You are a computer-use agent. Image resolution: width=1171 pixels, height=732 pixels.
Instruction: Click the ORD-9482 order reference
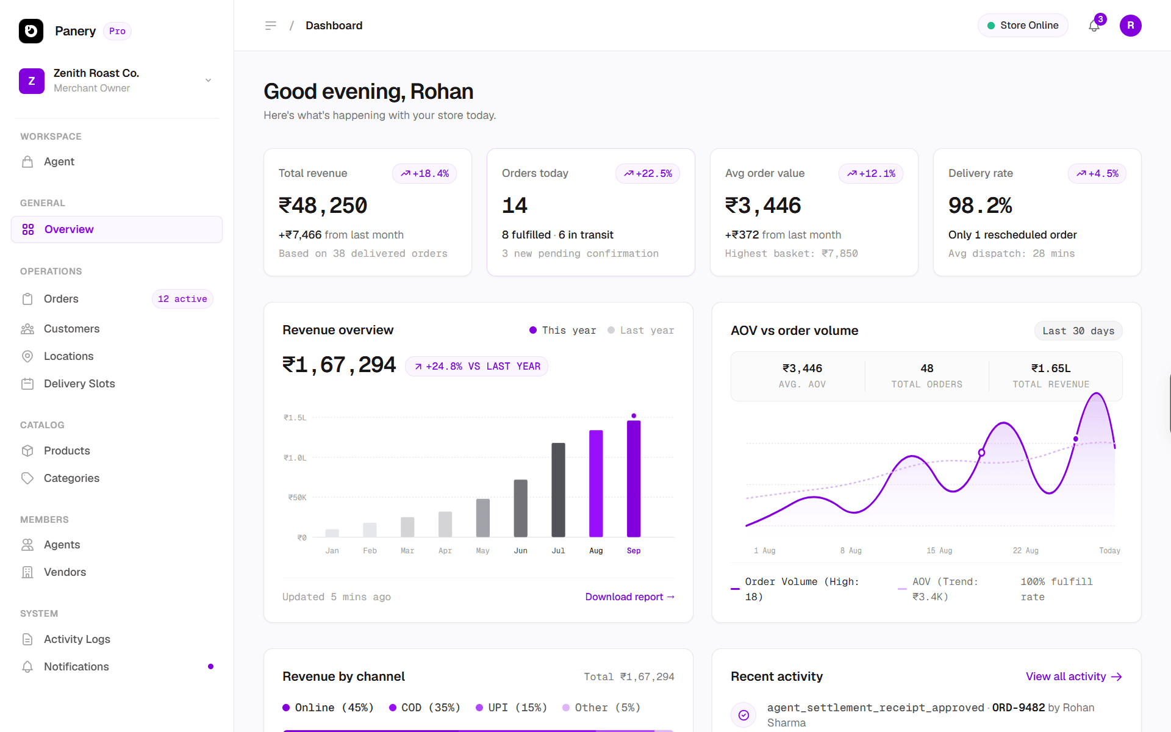(x=1018, y=708)
